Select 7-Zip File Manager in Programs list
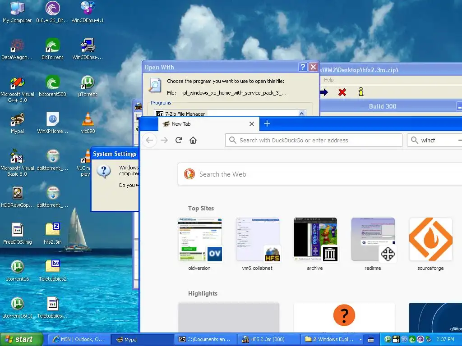 click(185, 114)
